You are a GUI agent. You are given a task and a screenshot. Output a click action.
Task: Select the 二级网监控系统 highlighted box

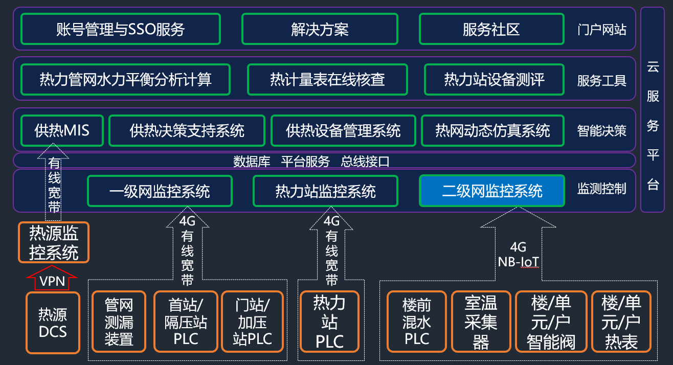491,190
